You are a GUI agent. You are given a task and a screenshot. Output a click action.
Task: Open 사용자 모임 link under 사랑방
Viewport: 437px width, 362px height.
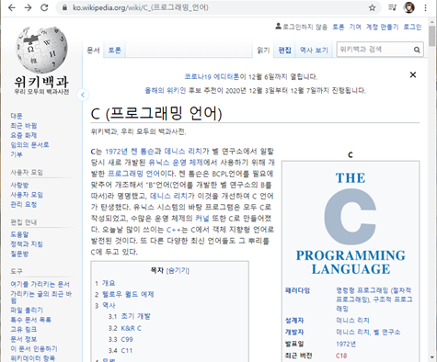tap(27, 195)
